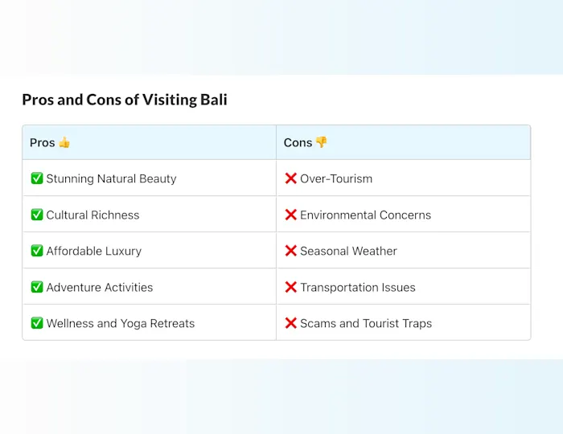
Task: Click red X beside Environmental Concerns
Action: (x=290, y=215)
